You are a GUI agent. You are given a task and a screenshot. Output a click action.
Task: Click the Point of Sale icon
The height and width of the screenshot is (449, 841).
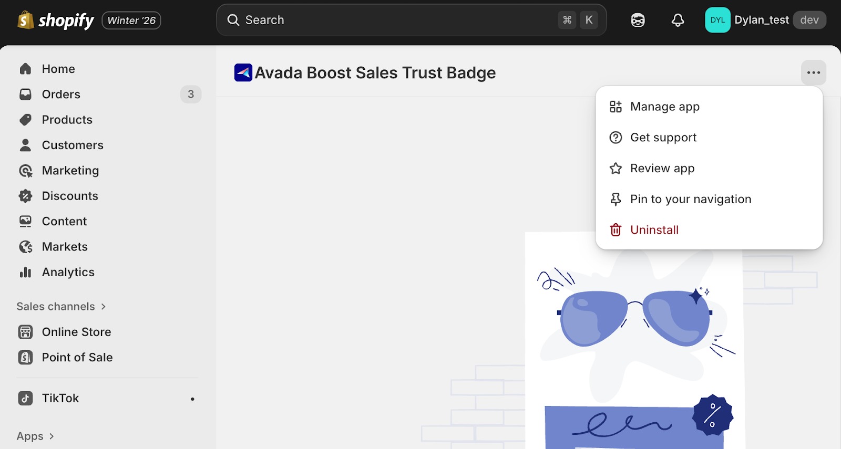[25, 357]
